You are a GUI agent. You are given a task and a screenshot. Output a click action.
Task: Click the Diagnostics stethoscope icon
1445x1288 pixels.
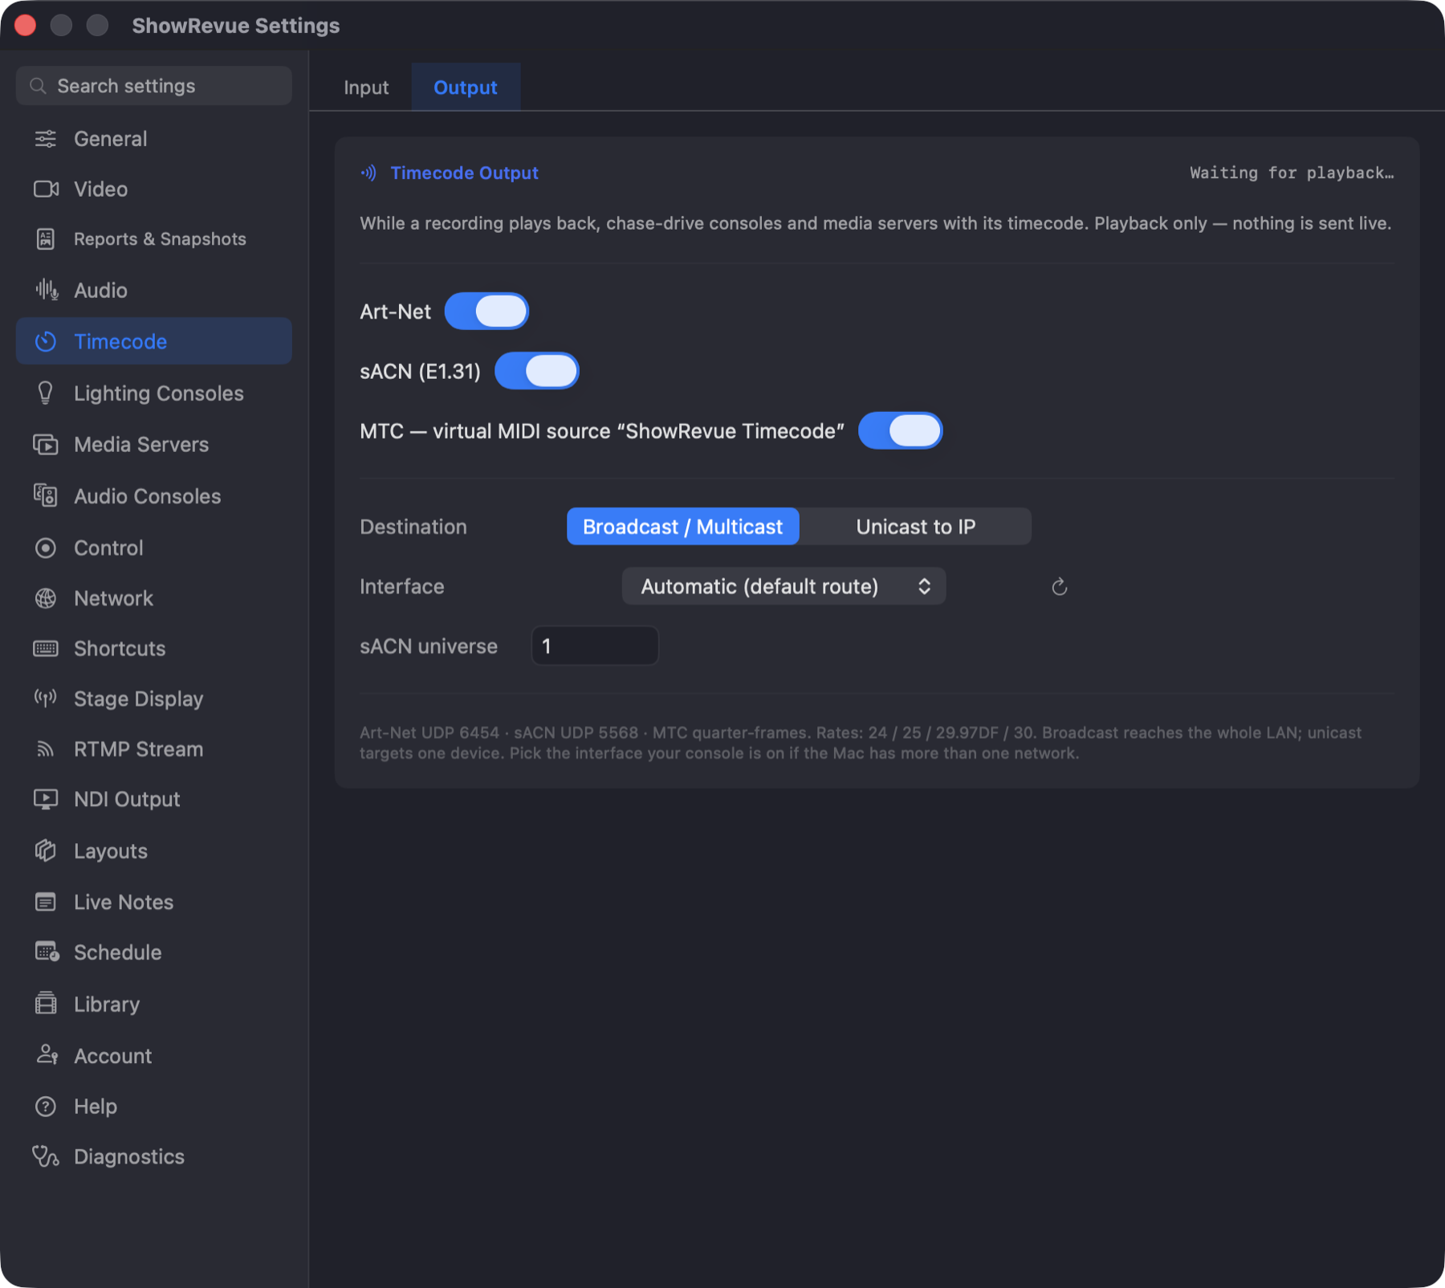(46, 1156)
